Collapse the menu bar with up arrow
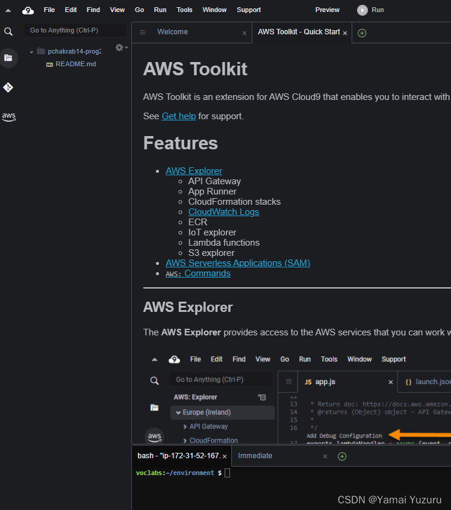Image resolution: width=451 pixels, height=510 pixels. pyautogui.click(x=8, y=10)
